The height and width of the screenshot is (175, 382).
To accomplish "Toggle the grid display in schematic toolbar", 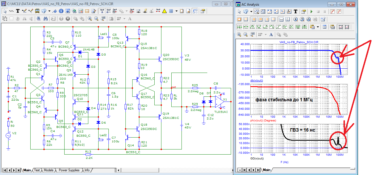I will [x=171, y=11].
